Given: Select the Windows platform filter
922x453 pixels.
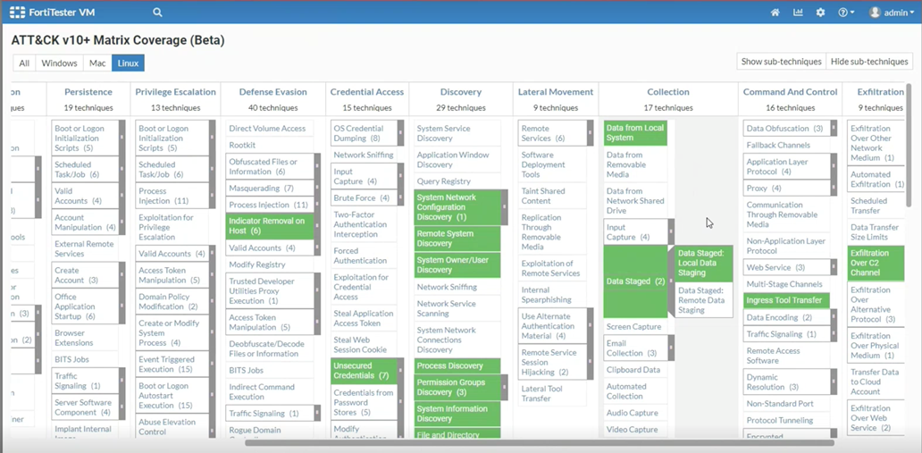Looking at the screenshot, I should coord(59,63).
